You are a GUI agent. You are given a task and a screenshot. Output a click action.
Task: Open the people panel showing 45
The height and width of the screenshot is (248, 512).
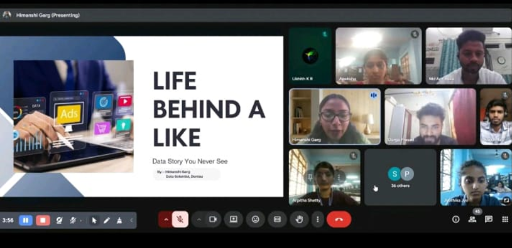[x=472, y=219]
